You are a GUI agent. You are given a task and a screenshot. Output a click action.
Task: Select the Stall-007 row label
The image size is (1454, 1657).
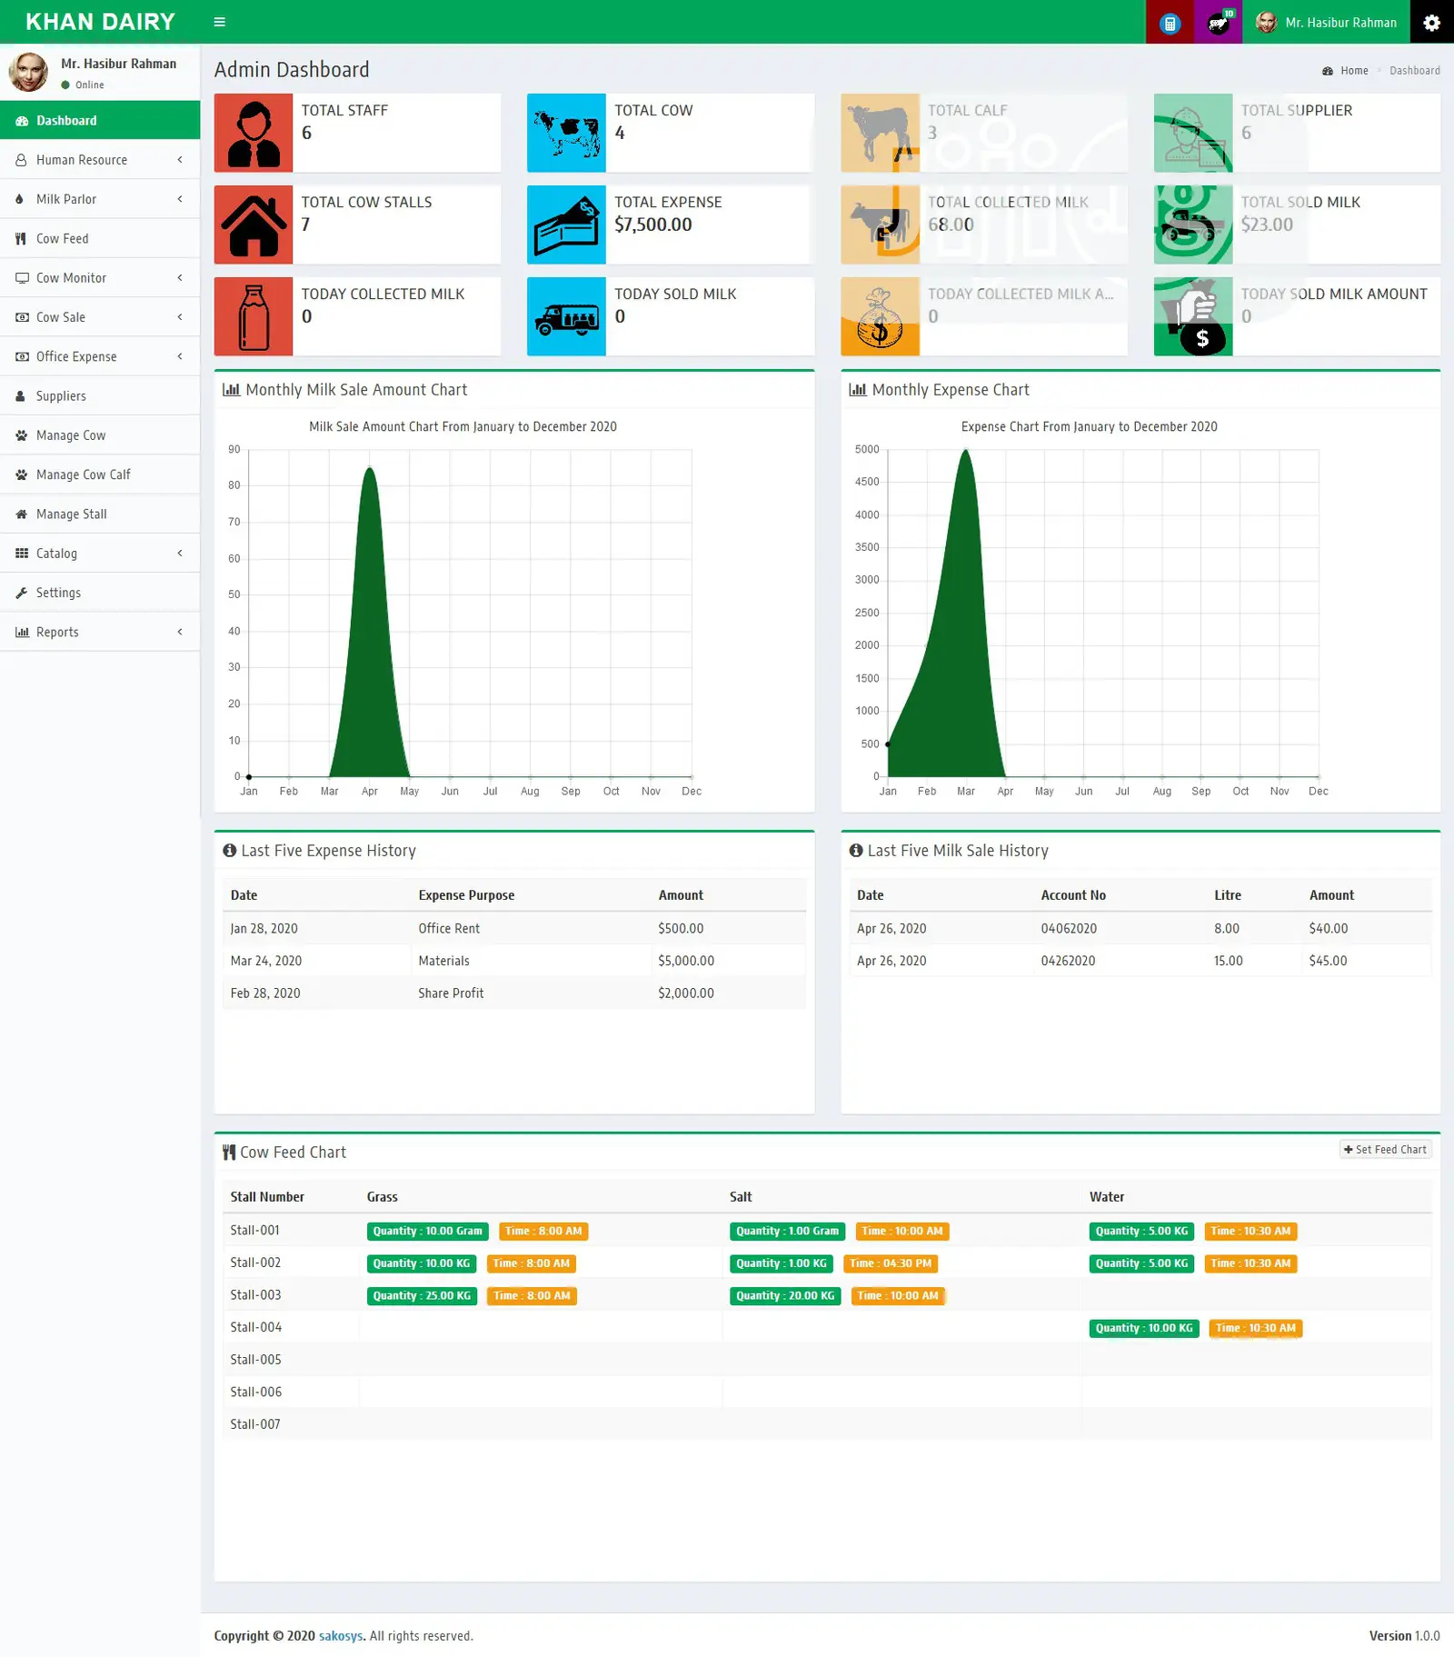(255, 1424)
